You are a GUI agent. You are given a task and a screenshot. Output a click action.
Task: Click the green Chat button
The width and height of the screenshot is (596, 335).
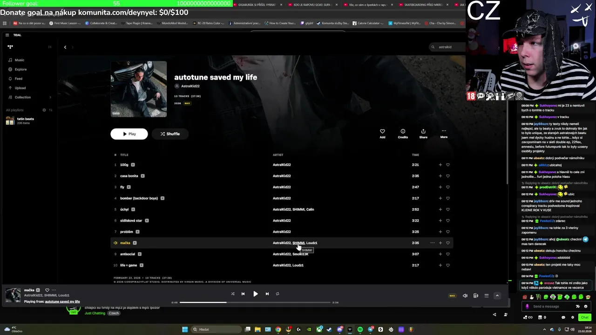click(x=584, y=317)
